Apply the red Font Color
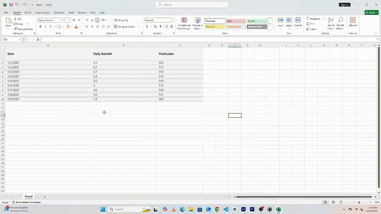This screenshot has height=214, width=381. point(76,26)
